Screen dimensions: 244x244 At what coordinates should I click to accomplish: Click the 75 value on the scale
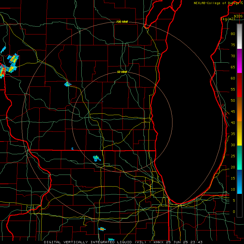tap(233, 45)
